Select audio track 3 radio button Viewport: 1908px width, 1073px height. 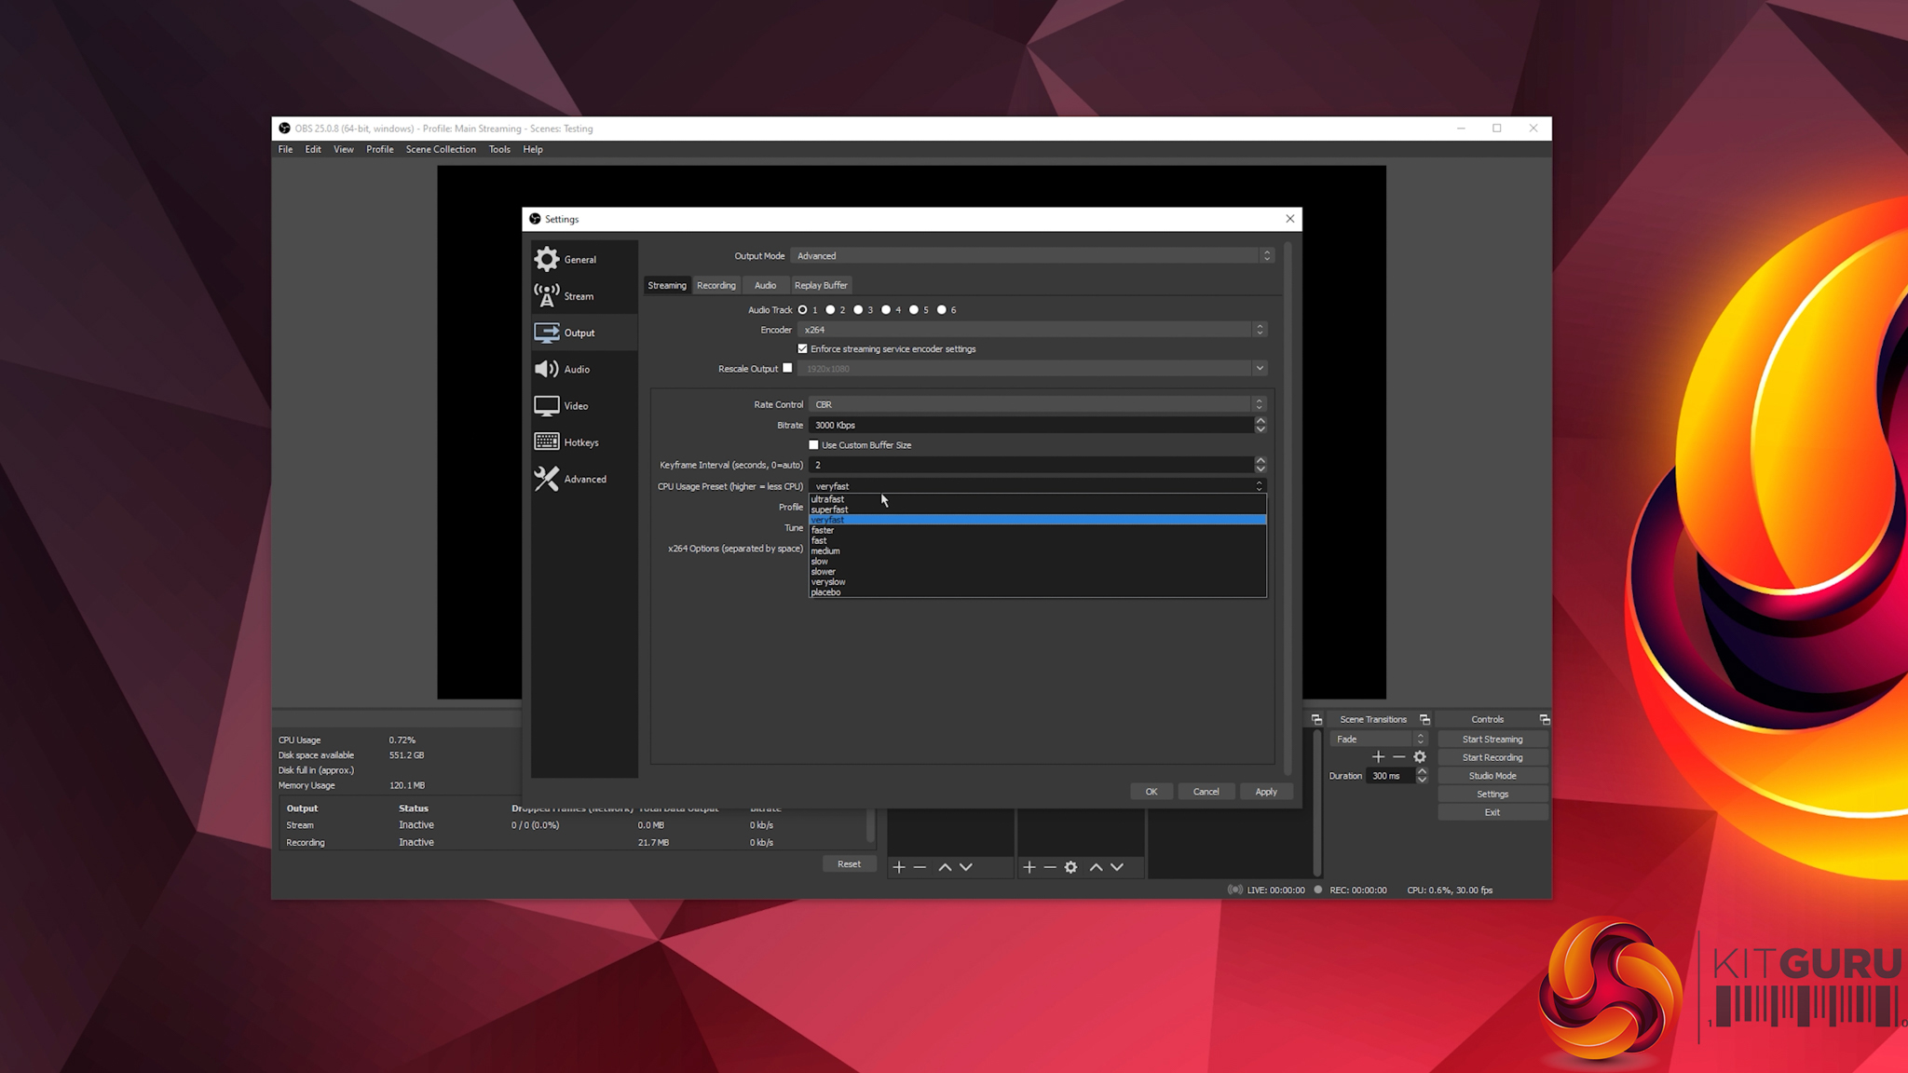coord(858,310)
